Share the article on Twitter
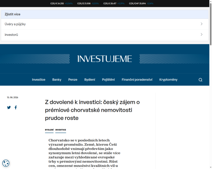The width and height of the screenshot is (212, 169). click(x=9, y=107)
